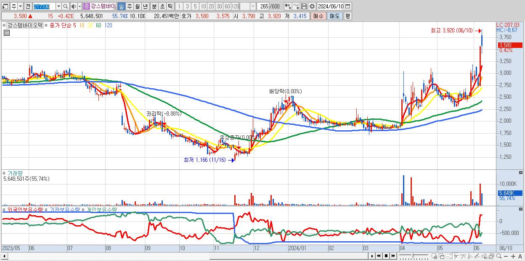Open the stock code history dropdown arrow
The width and height of the screenshot is (525, 261).
[58, 6]
